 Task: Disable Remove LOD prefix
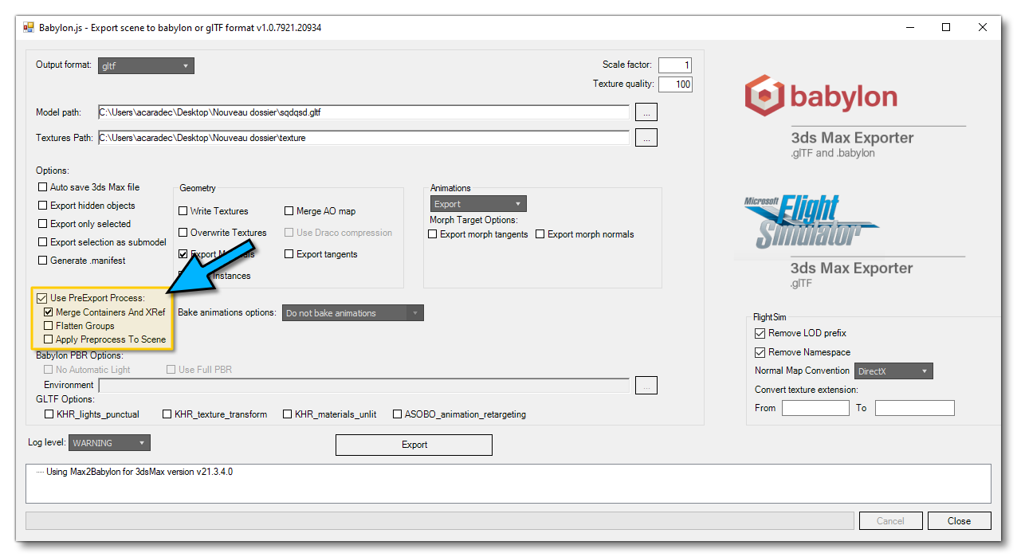point(760,333)
